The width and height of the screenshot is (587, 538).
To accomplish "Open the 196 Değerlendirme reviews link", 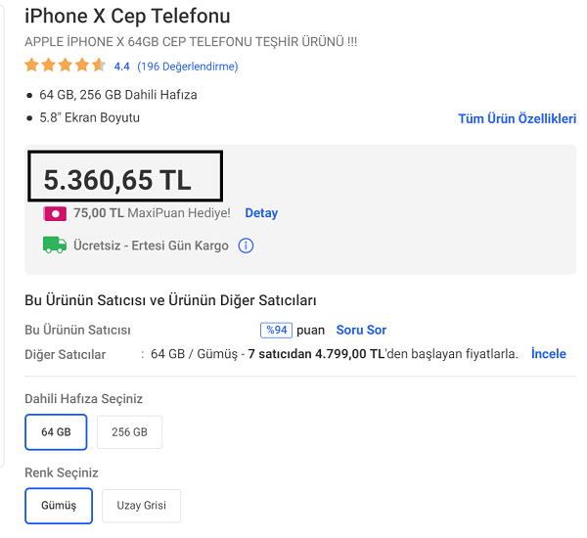I will (187, 67).
